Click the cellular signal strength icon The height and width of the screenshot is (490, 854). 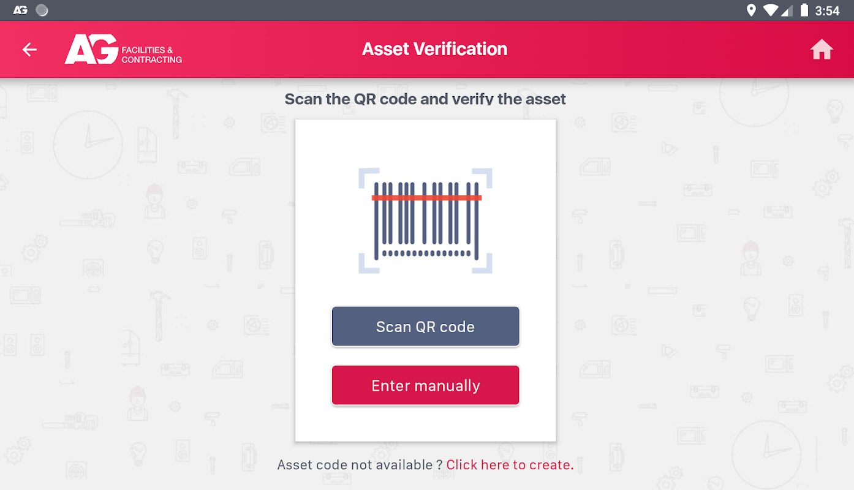click(788, 10)
